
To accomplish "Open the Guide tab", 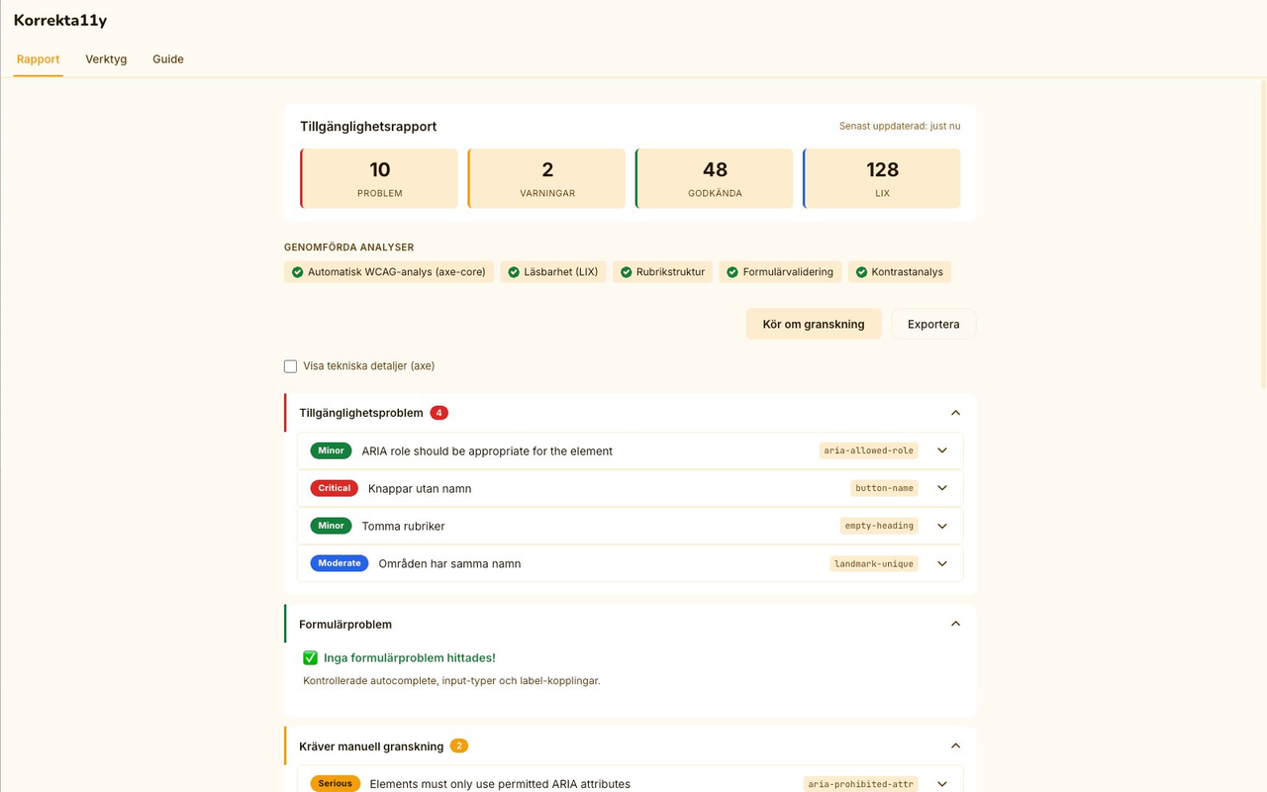I will [167, 58].
